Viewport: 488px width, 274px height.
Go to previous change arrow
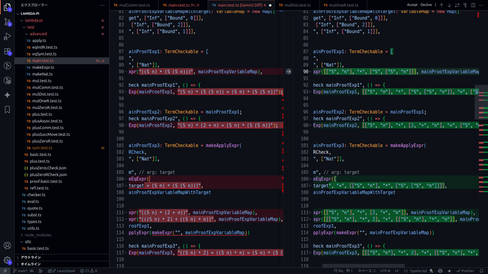441,5
